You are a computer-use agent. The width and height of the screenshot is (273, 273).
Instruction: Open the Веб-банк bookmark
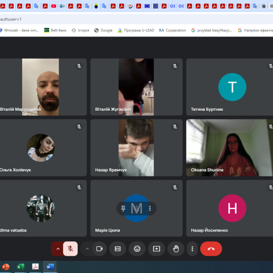pos(55,30)
